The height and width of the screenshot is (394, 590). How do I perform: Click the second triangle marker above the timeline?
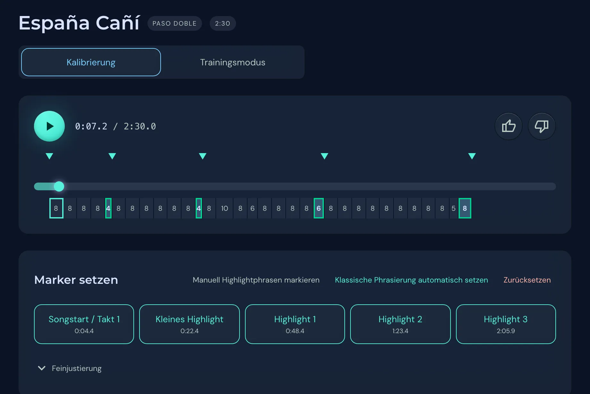112,156
